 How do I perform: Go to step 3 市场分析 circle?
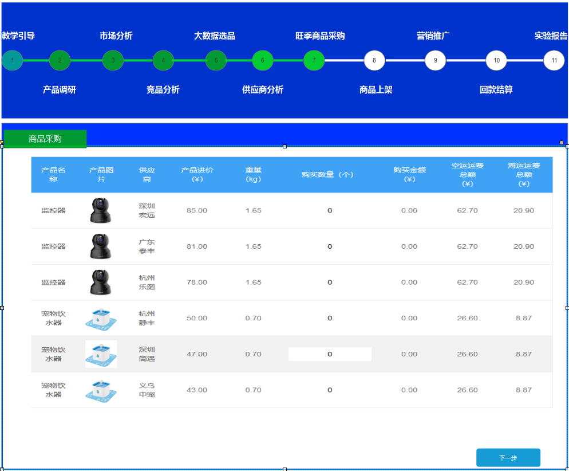(x=113, y=60)
